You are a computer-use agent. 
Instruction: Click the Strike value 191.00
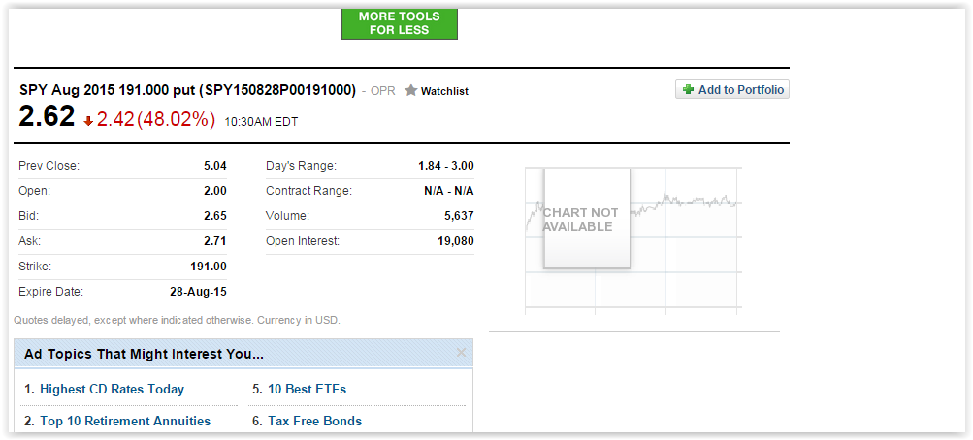(x=209, y=267)
